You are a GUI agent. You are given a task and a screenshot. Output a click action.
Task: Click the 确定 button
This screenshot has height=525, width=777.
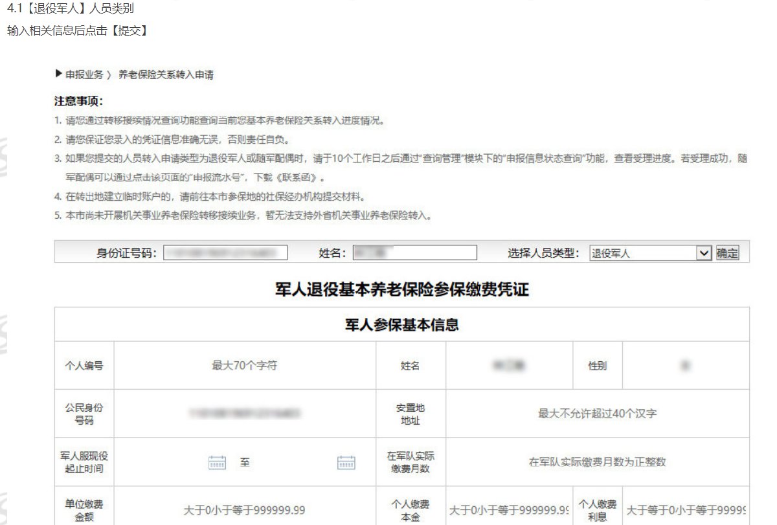[727, 253]
